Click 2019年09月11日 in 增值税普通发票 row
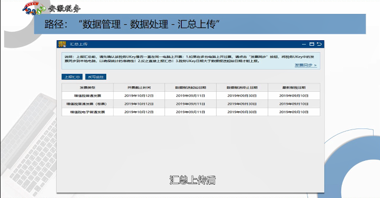This screenshot has width=380, height=198. pos(190,96)
